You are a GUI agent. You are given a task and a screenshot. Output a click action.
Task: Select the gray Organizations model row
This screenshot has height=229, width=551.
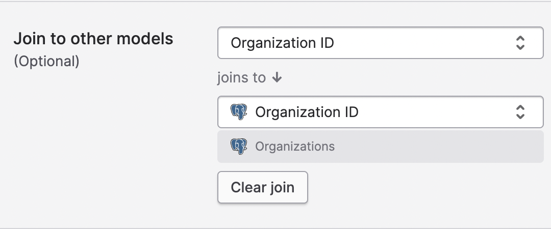pyautogui.click(x=380, y=147)
